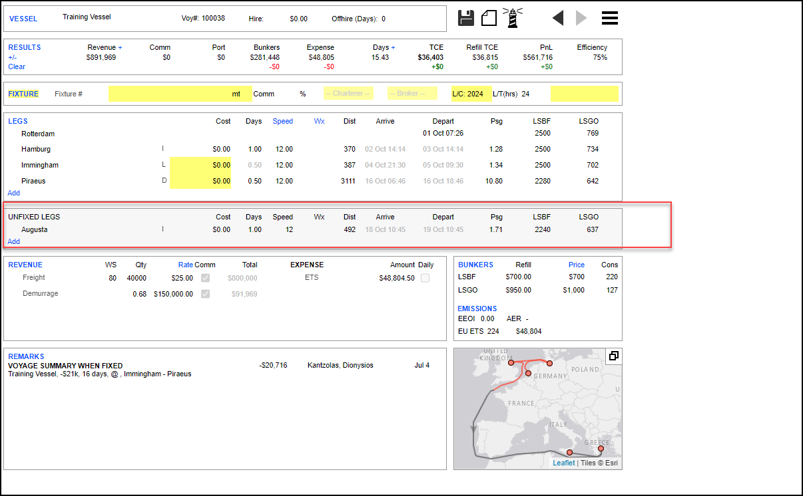Click the Clear link under Results
Screen dimensions: 803x496
point(17,66)
